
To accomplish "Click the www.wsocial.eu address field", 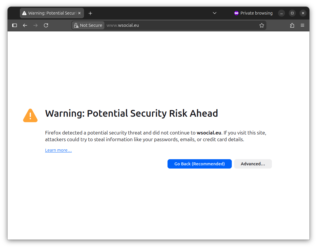I will [180, 25].
